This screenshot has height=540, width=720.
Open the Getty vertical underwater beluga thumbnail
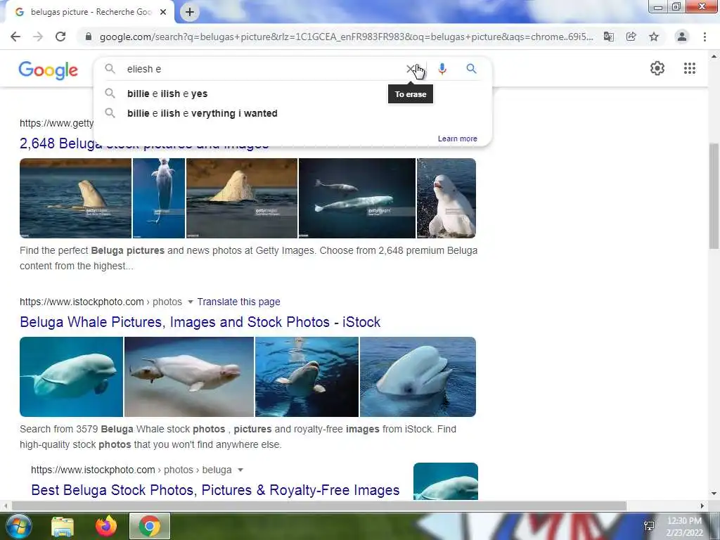[x=159, y=198]
